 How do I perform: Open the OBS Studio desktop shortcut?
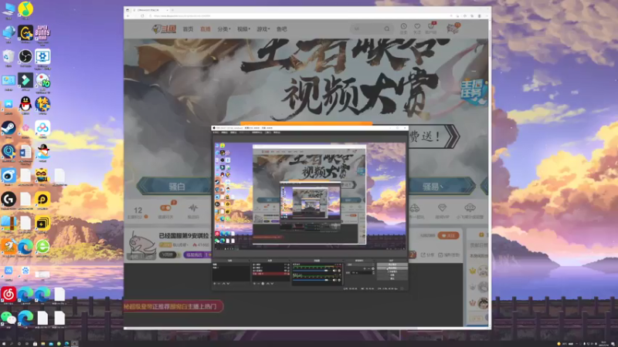point(25,56)
